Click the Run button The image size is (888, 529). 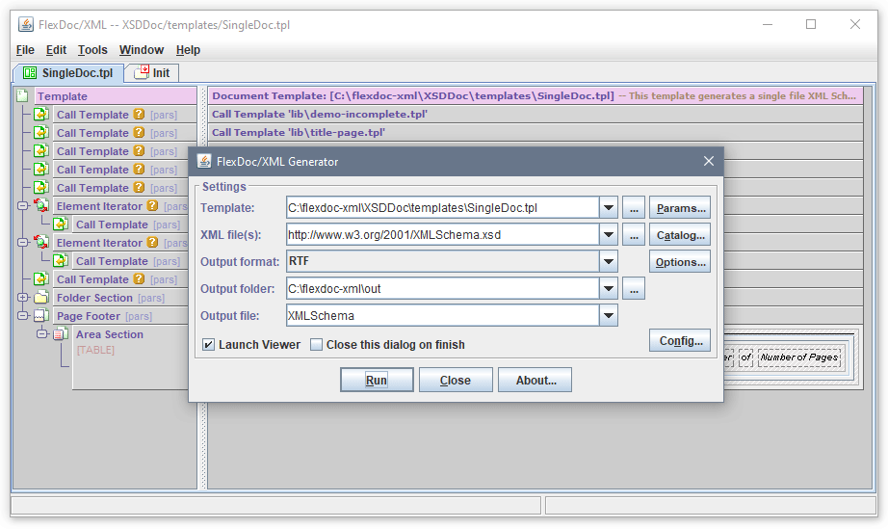377,380
